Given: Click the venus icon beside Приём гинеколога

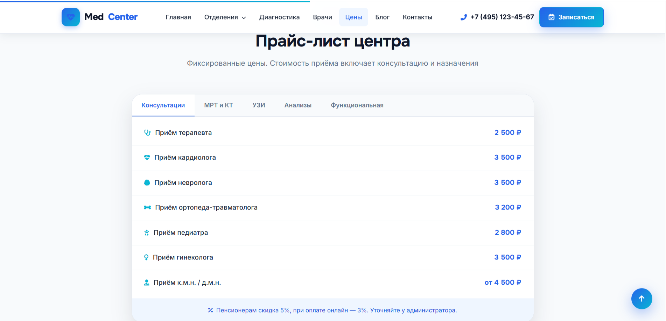Looking at the screenshot, I should [x=146, y=257].
